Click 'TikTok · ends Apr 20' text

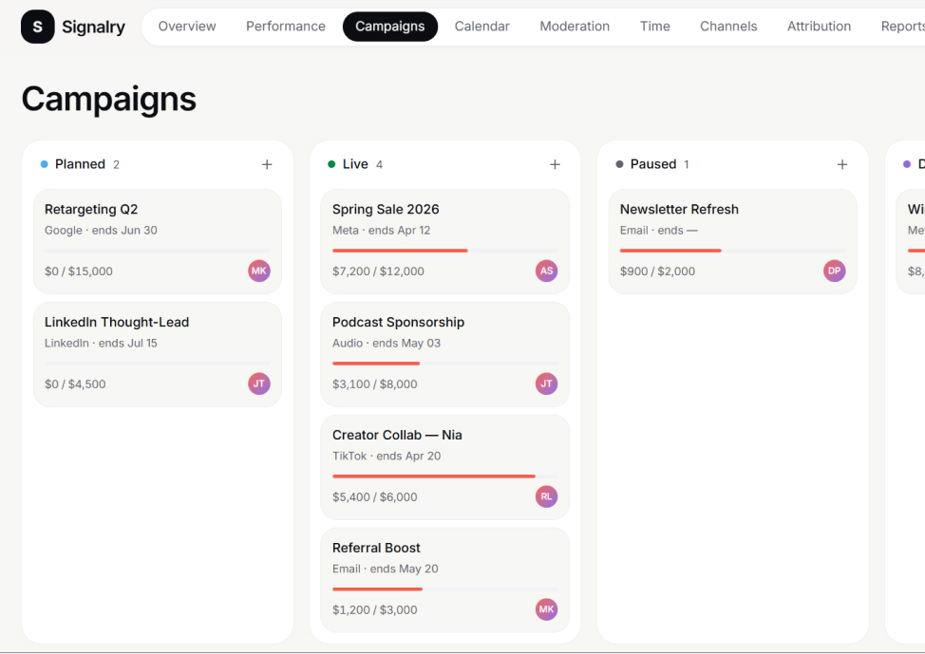[387, 456]
